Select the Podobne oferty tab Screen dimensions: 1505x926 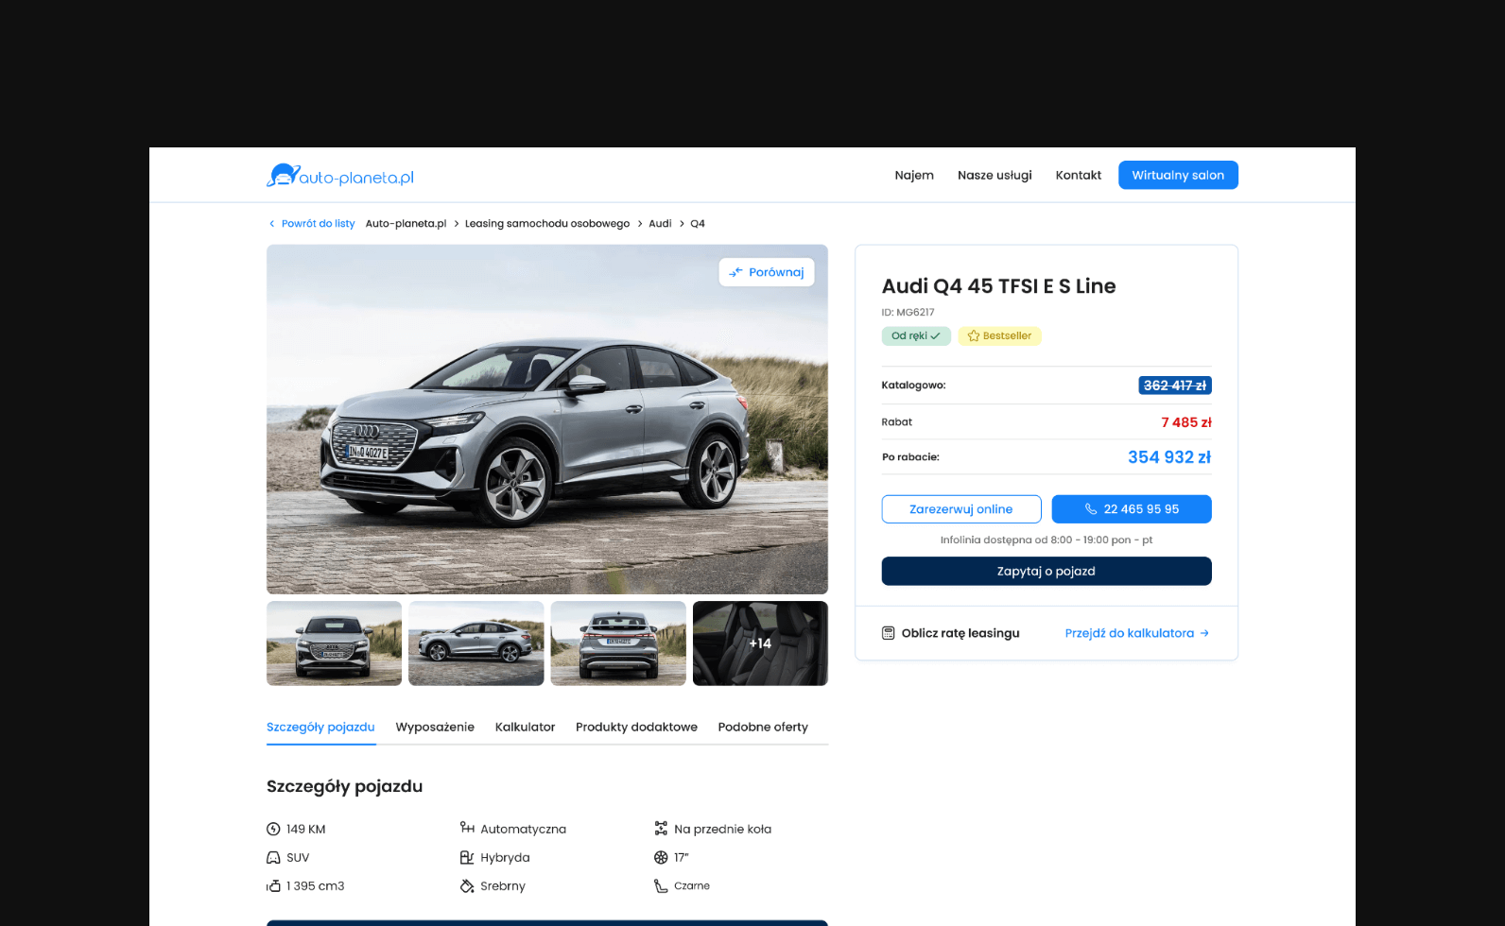(763, 728)
